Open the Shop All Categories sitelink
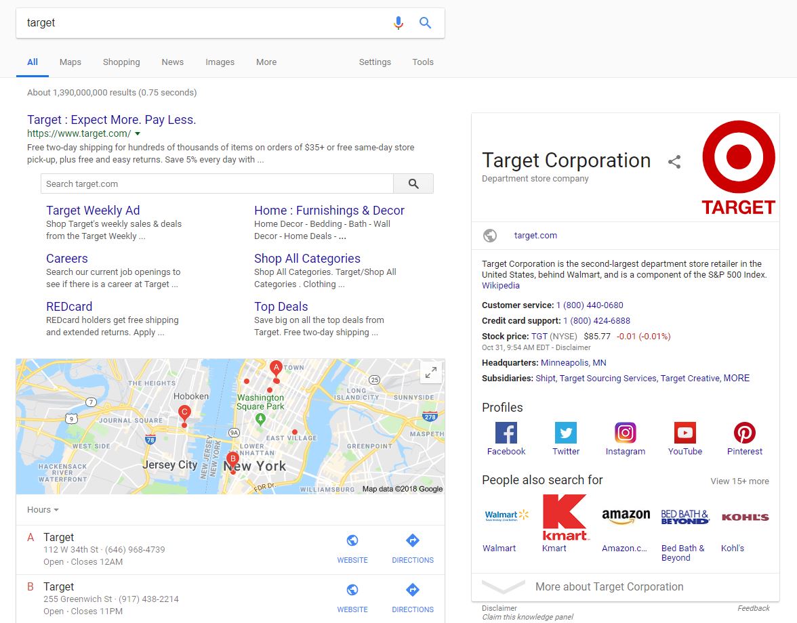The image size is (797, 623). (x=308, y=259)
